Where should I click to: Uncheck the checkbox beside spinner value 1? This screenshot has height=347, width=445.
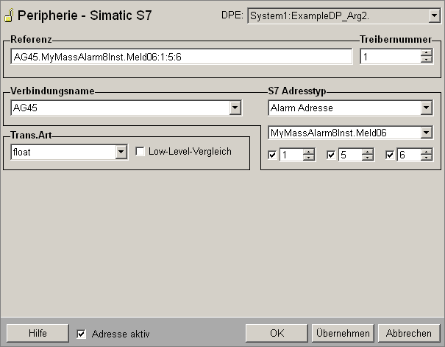click(x=273, y=155)
